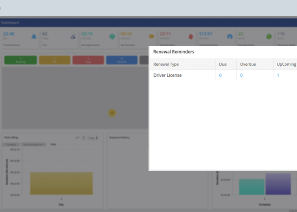This screenshot has height=212, width=297.
Task: Open the UpComing count for Driver License
Action: tap(278, 75)
